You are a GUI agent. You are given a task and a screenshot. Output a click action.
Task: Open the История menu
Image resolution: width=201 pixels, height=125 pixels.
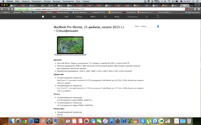(47, 1)
